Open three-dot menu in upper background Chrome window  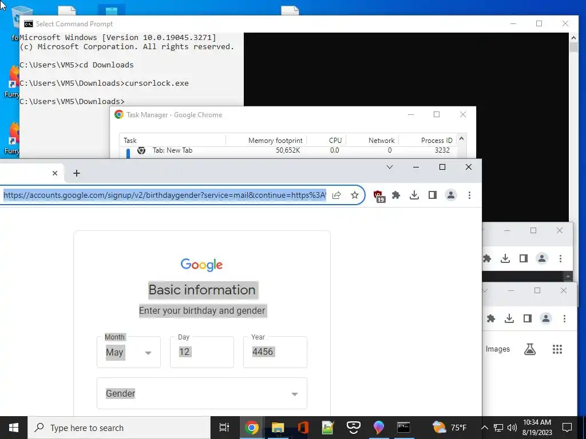[560, 258]
